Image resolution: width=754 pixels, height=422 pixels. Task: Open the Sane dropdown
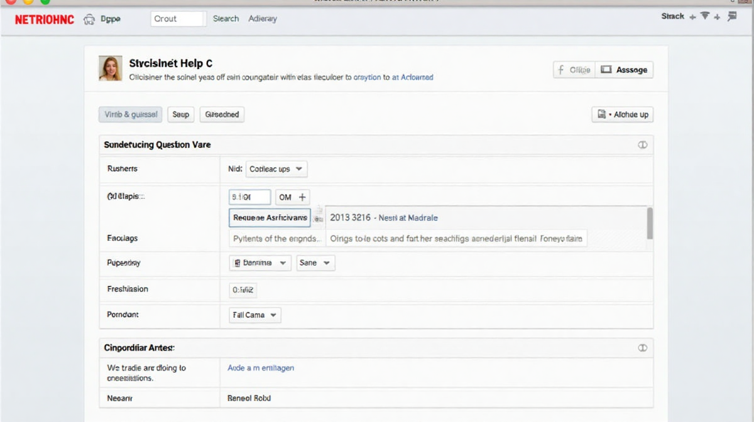point(315,262)
